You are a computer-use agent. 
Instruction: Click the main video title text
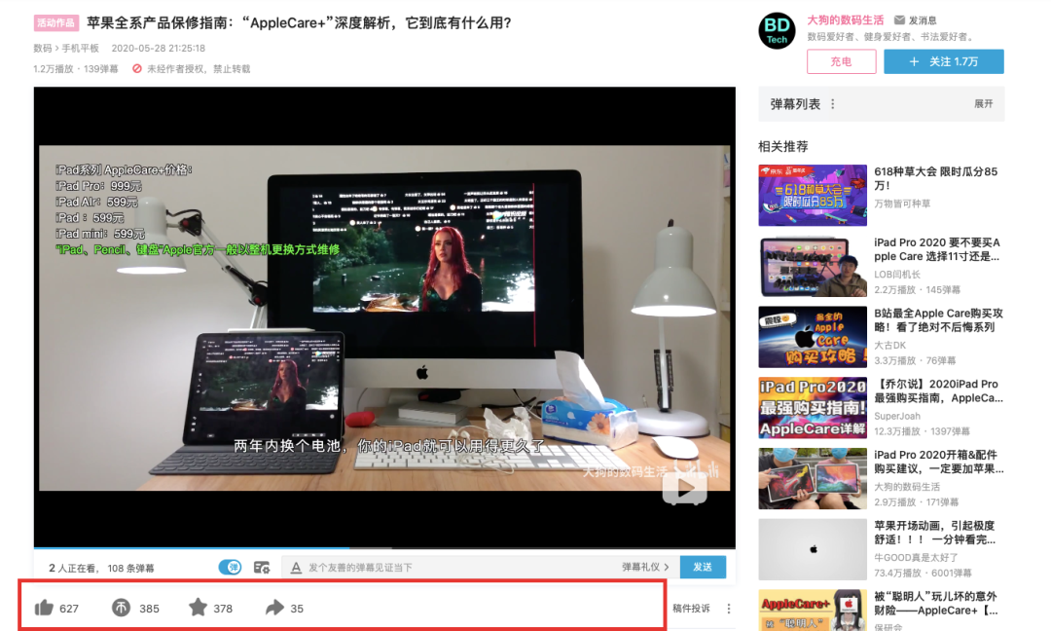299,22
